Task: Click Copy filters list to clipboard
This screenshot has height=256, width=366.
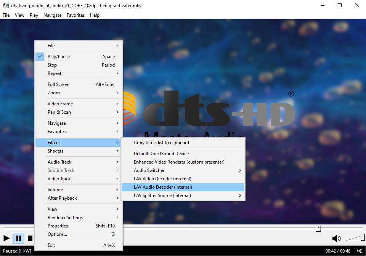Action: [x=183, y=143]
